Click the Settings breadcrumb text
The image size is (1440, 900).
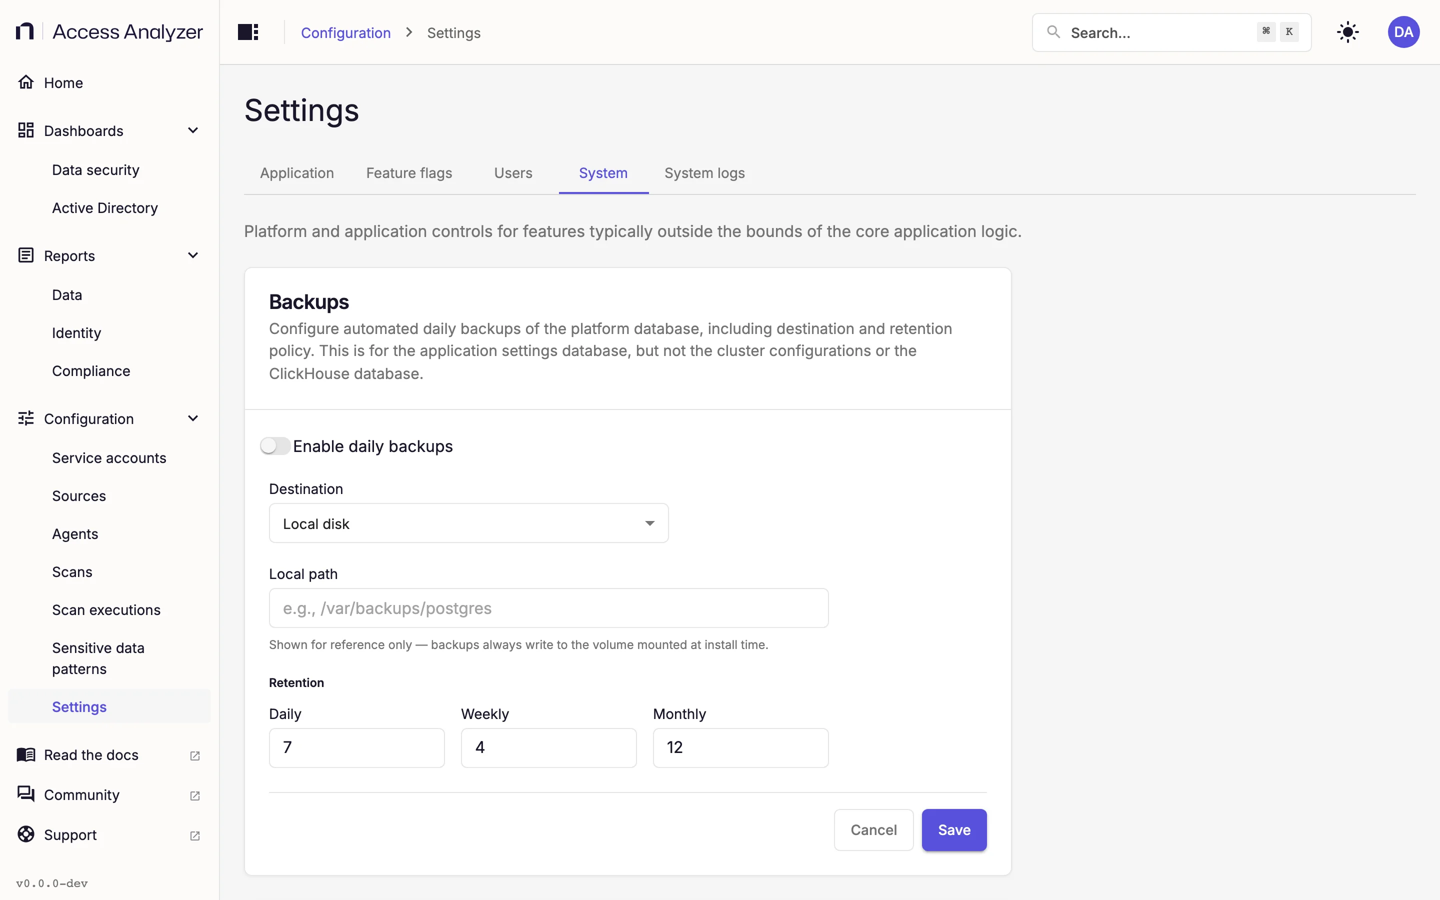point(453,32)
